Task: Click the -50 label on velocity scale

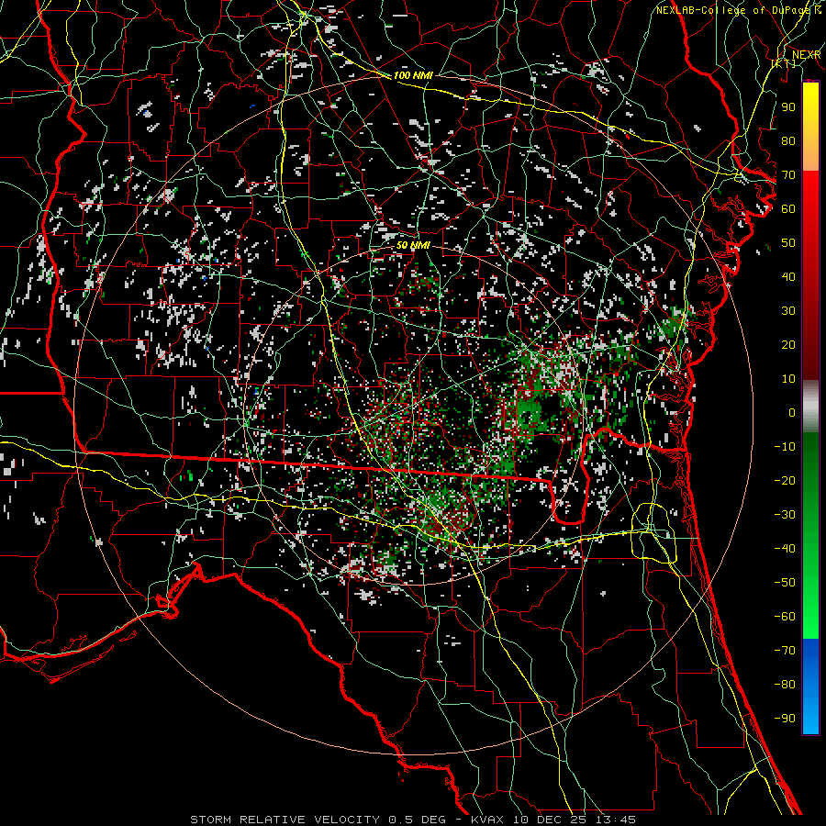Action: (x=785, y=582)
